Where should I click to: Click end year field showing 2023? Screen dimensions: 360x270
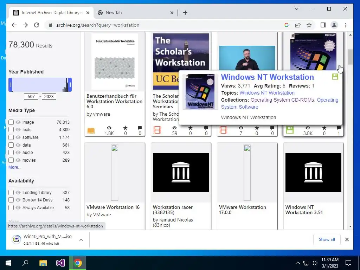tap(49, 96)
